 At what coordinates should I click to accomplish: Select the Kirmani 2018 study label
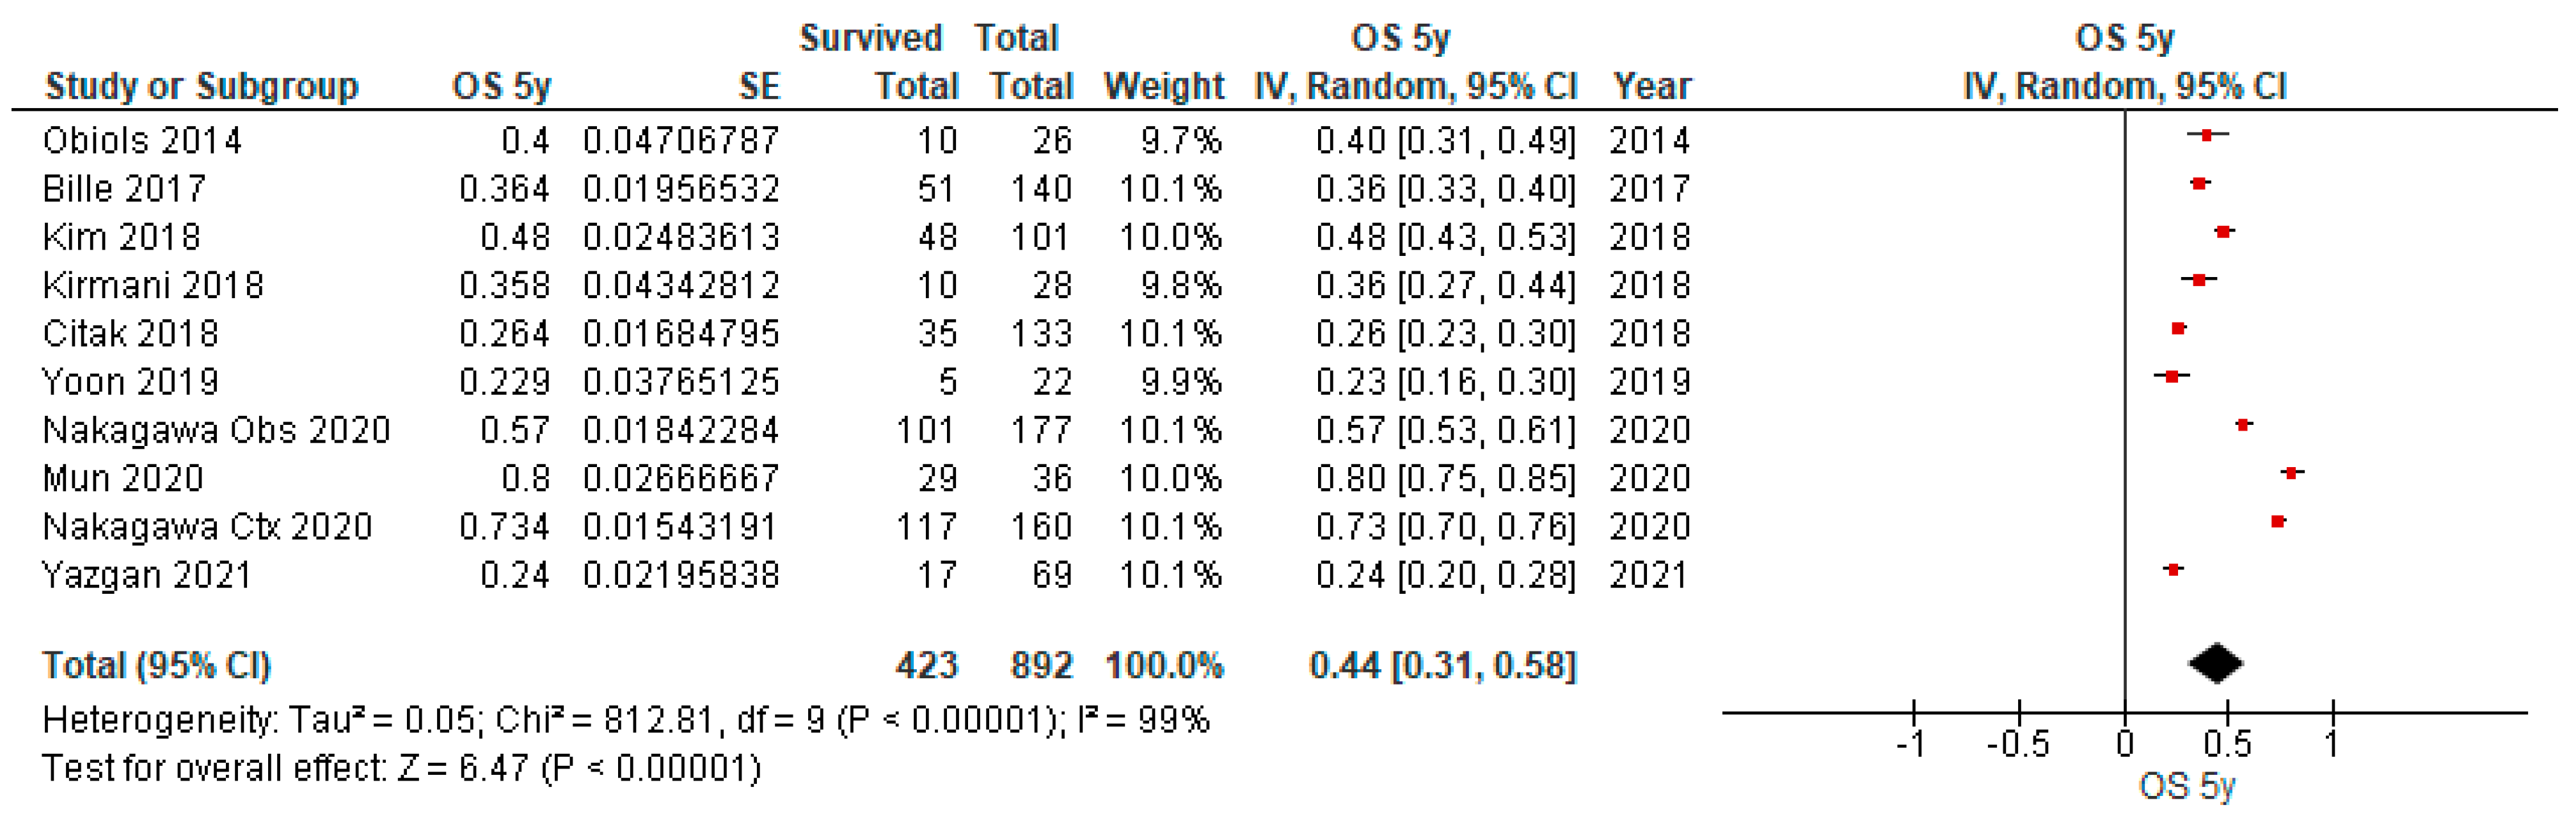153,286
